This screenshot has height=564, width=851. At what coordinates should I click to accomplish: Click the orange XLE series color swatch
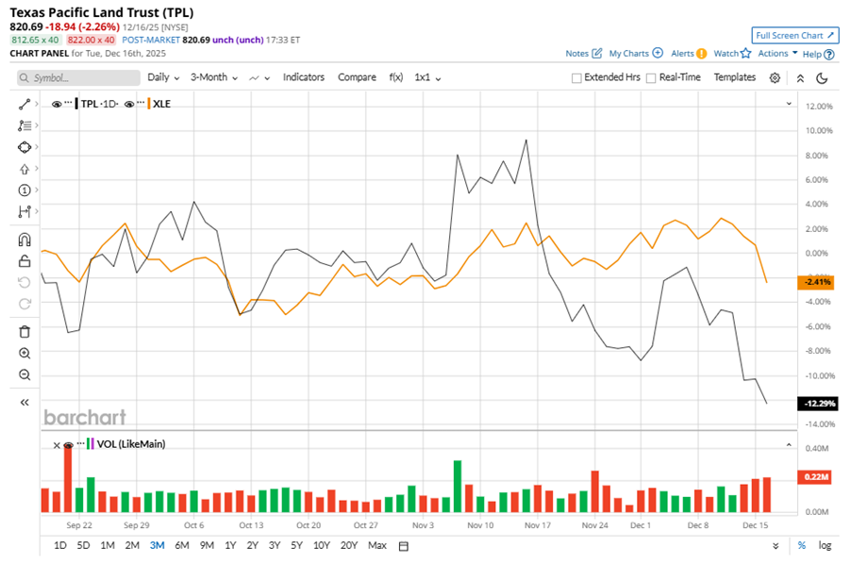(149, 104)
